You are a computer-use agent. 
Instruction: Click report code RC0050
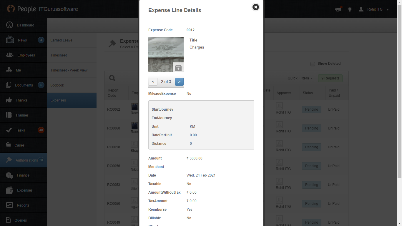[x=114, y=204]
